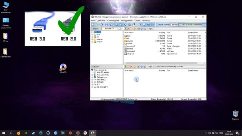This screenshot has height=136, width=242.
Task: Expand the sources folder in image tree
Action: (92, 39)
